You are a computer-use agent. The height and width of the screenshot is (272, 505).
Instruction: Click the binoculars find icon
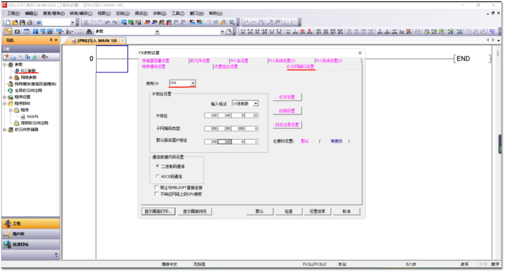tap(89, 31)
